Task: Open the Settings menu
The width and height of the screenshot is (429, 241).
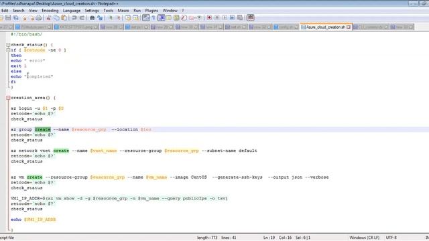Action: (x=92, y=11)
